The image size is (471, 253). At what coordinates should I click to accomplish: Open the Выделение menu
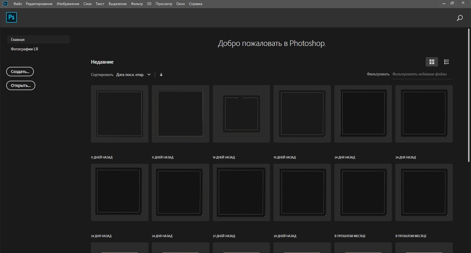point(117,4)
